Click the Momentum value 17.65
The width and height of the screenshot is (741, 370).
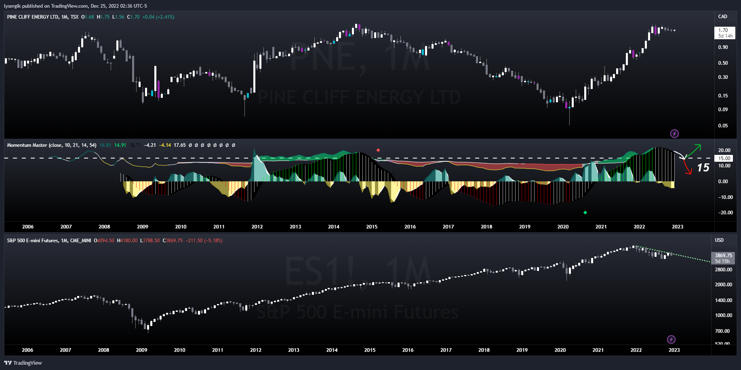pos(180,145)
